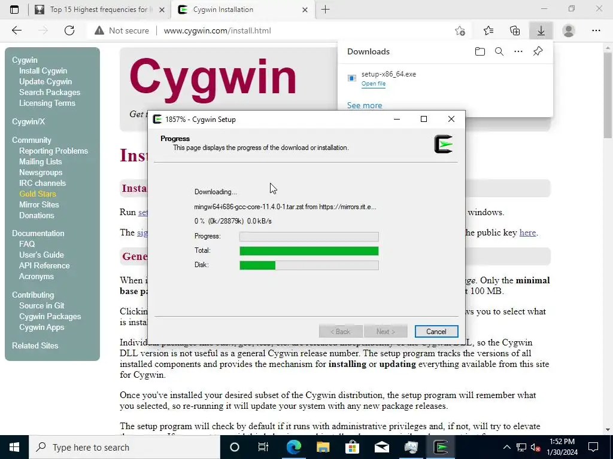
Task: Open Related Sites sidebar link
Action: [x=35, y=345]
